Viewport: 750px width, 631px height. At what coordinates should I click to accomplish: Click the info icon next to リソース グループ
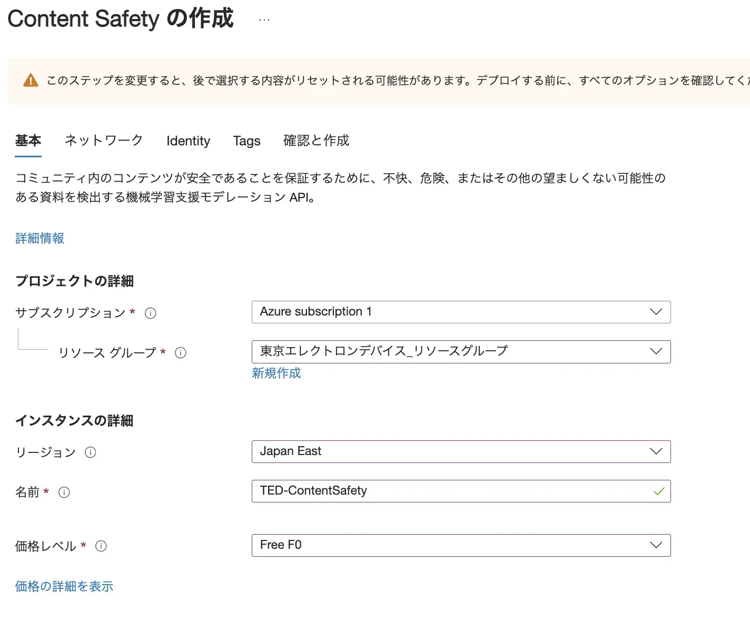click(181, 353)
